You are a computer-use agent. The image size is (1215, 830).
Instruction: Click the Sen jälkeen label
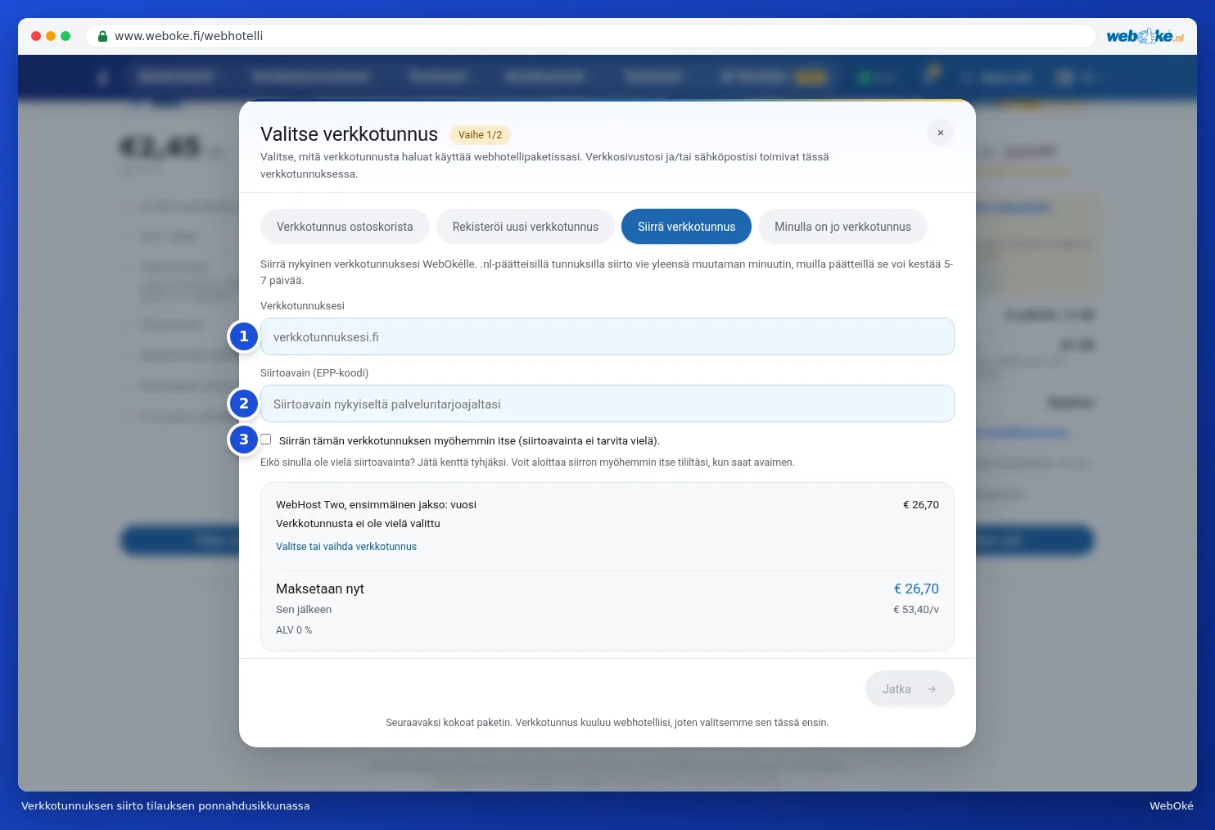pyautogui.click(x=304, y=610)
